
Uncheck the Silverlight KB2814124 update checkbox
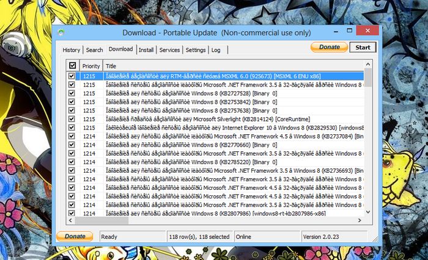point(72,119)
